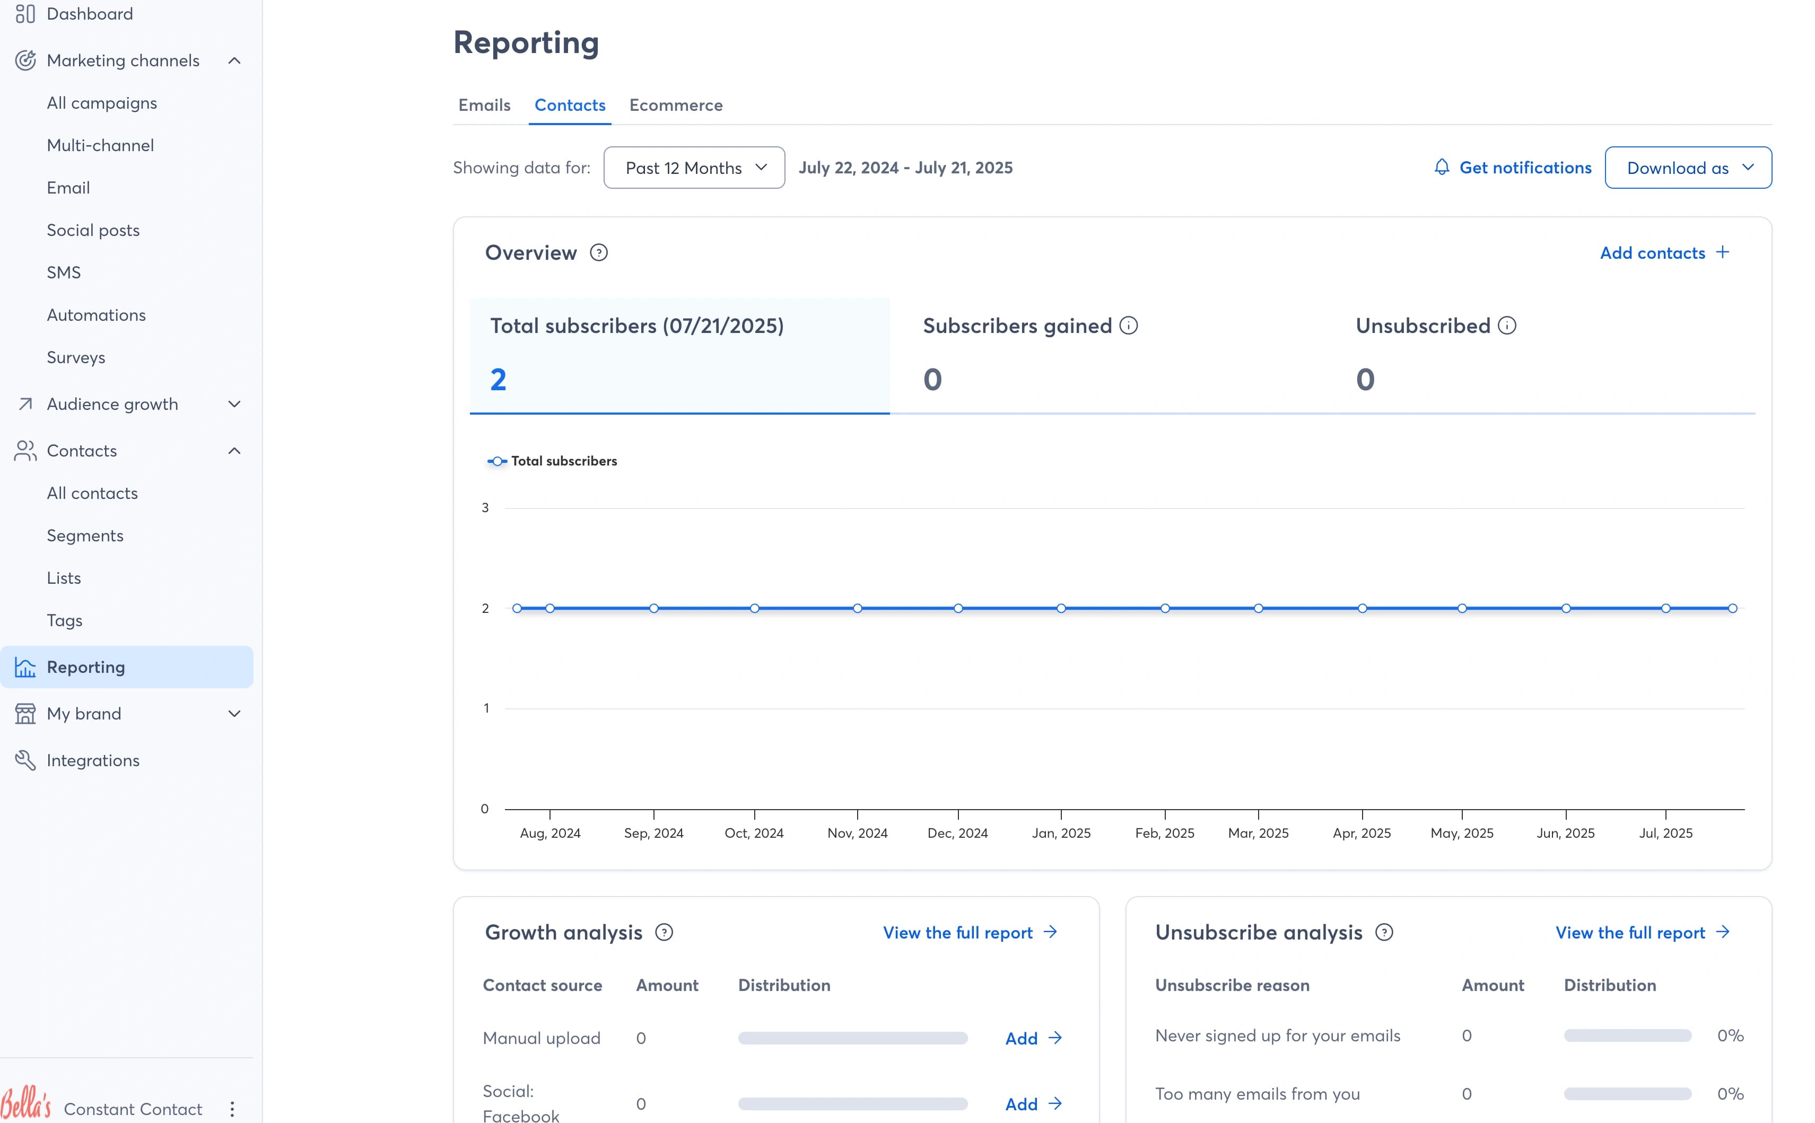Open Multi-channel in sidebar
The image size is (1815, 1123).
pos(100,146)
